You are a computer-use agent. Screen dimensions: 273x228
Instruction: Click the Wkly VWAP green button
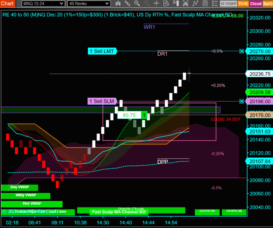(26, 196)
